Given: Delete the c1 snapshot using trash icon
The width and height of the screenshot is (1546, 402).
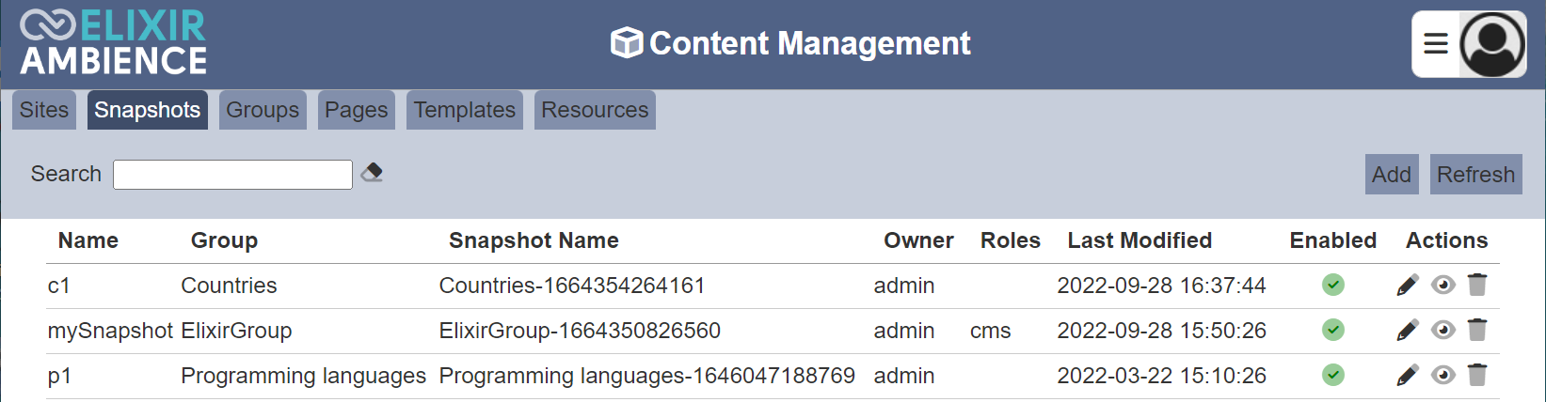Looking at the screenshot, I should [1477, 285].
